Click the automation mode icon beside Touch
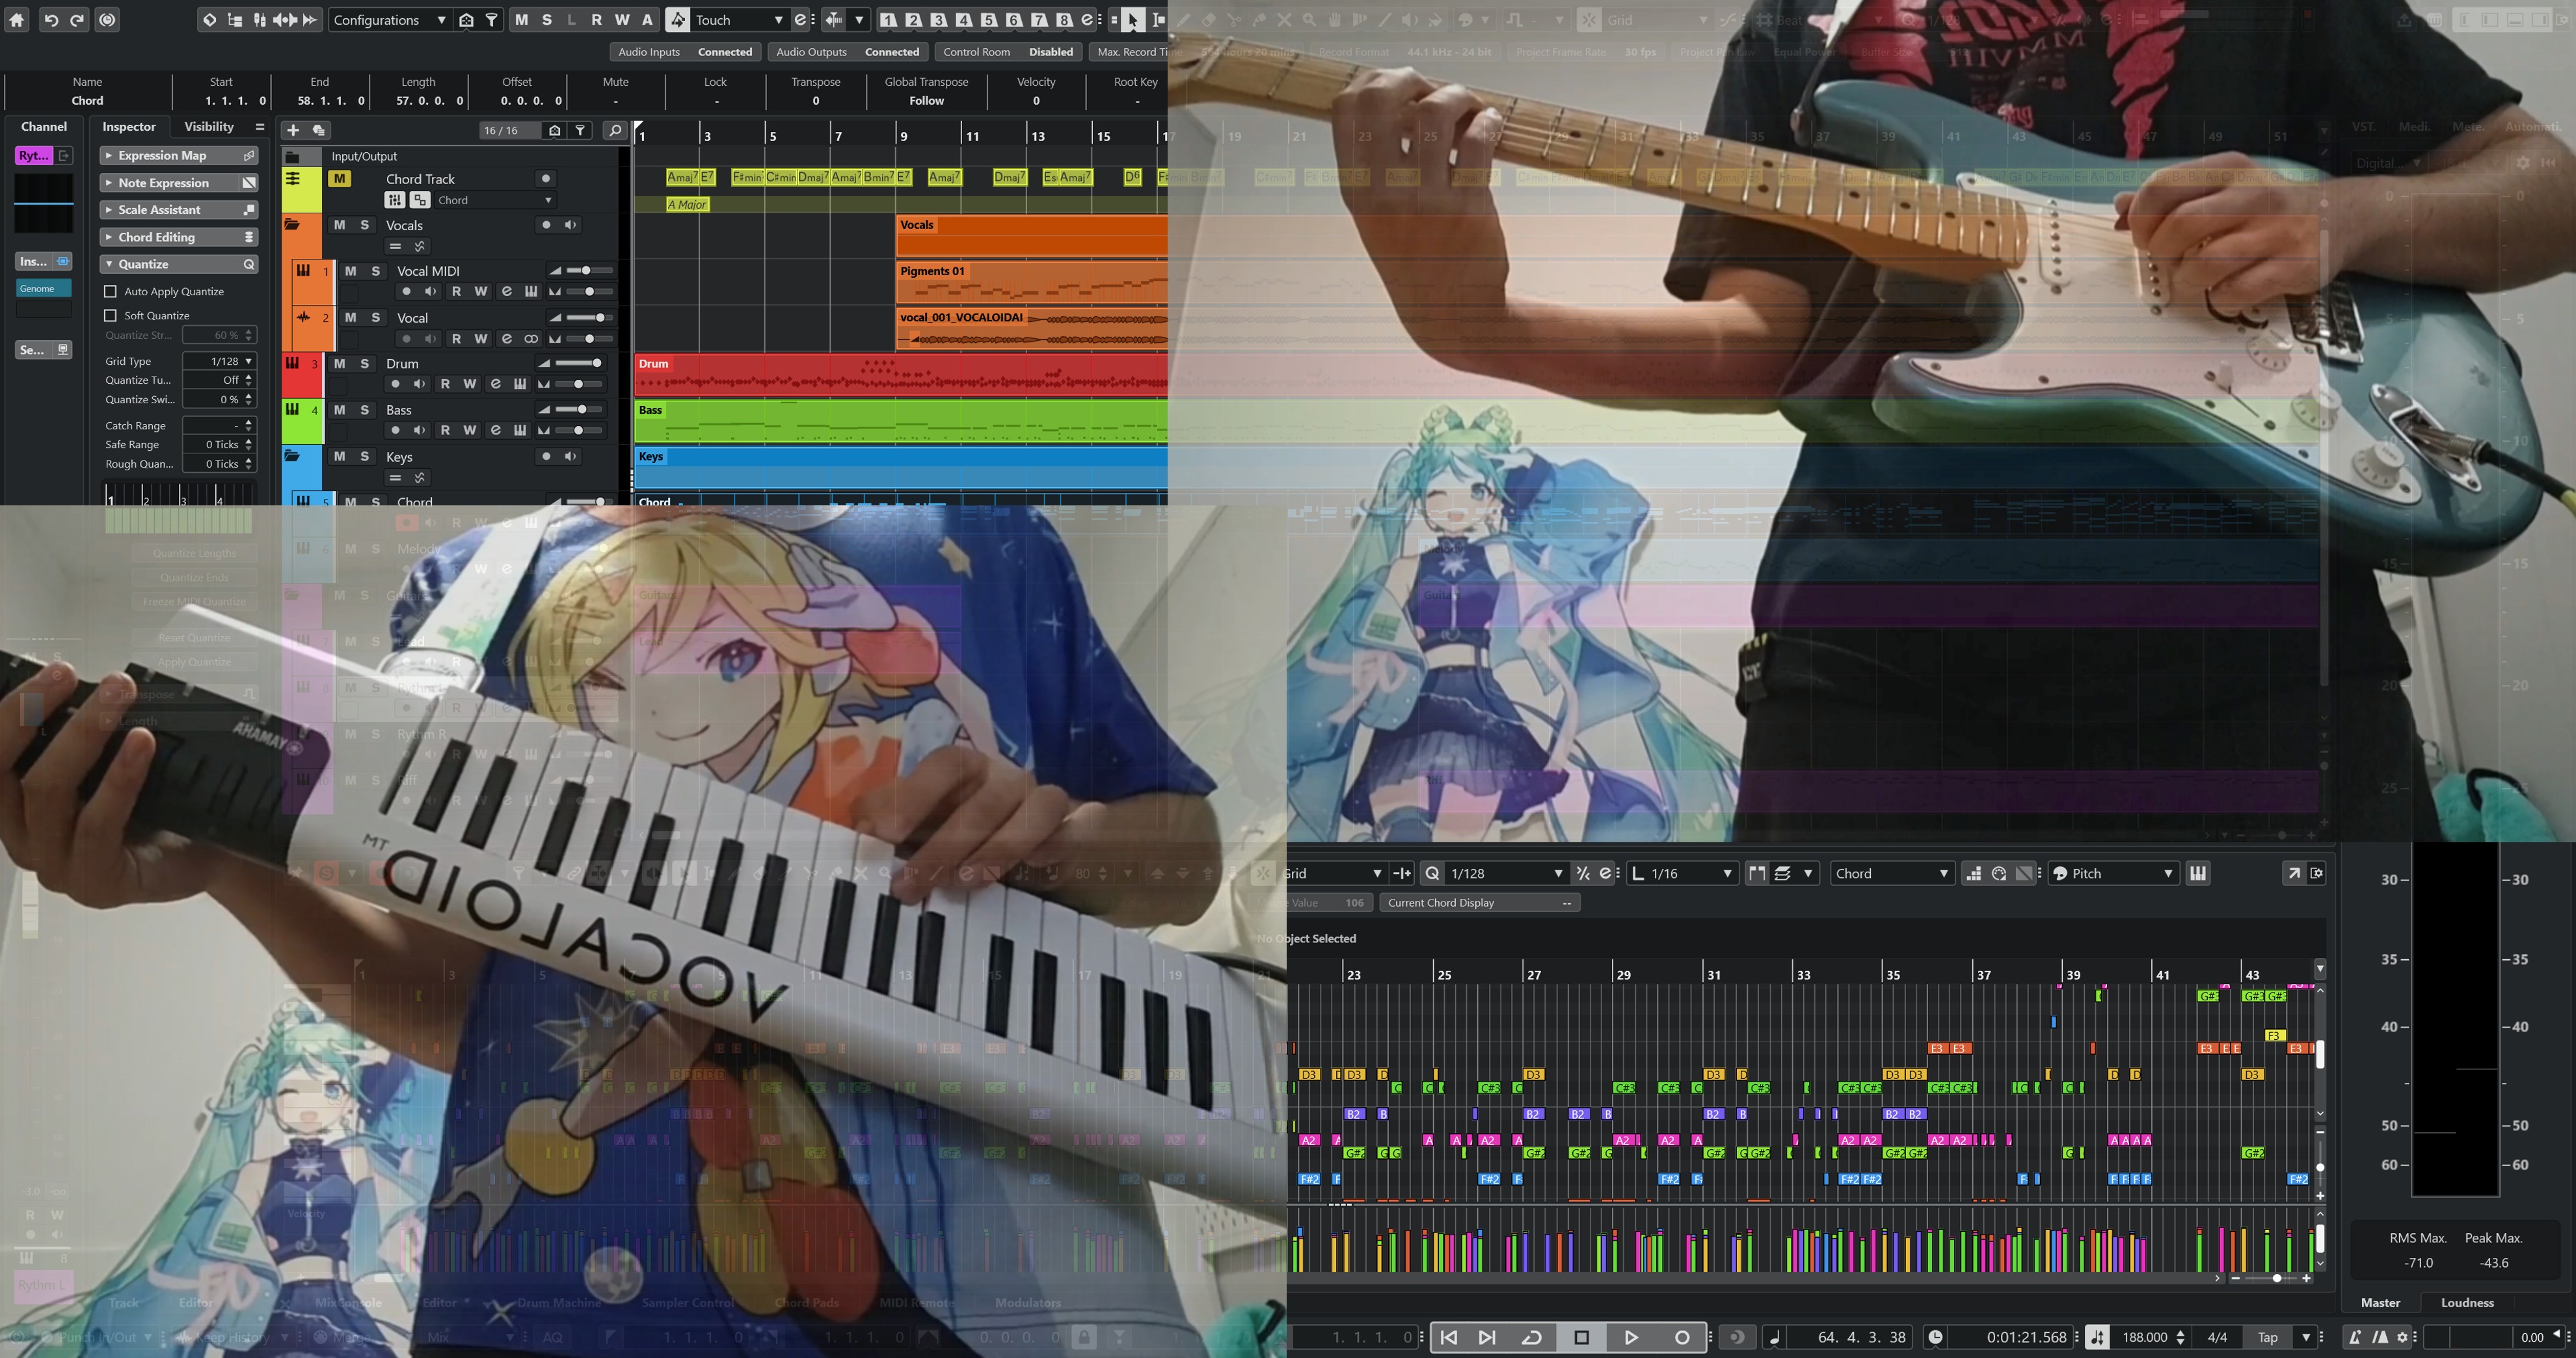This screenshot has width=2576, height=1358. coord(678,20)
